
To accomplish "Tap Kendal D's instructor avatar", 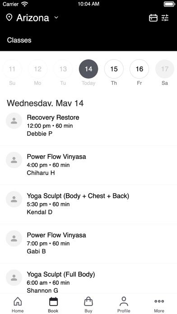I will [x=14, y=199].
